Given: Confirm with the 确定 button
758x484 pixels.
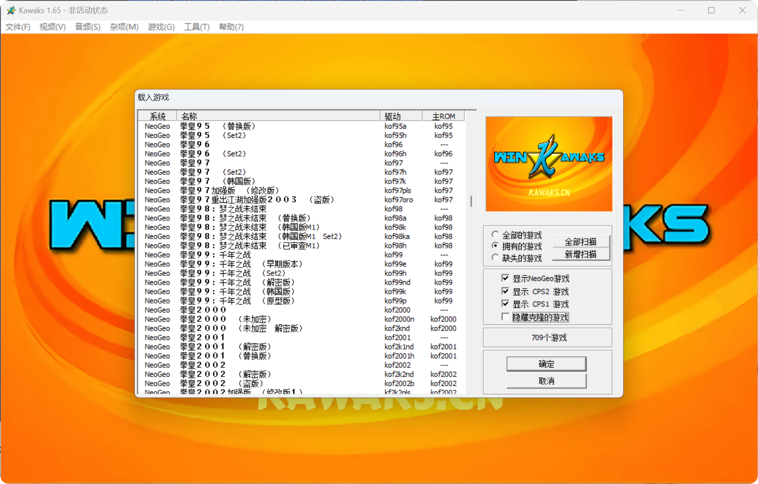Looking at the screenshot, I should [546, 364].
